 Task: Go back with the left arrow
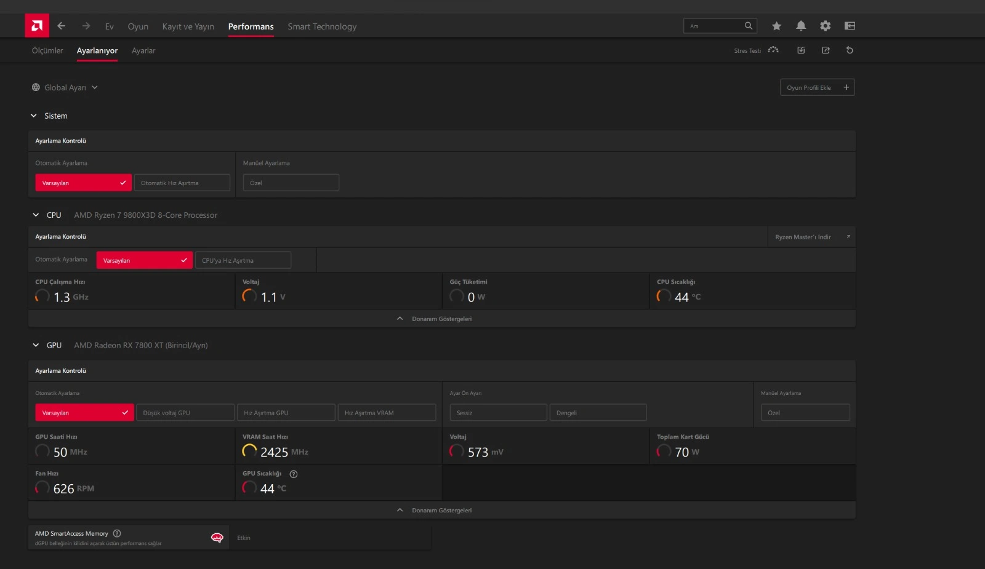pos(61,26)
